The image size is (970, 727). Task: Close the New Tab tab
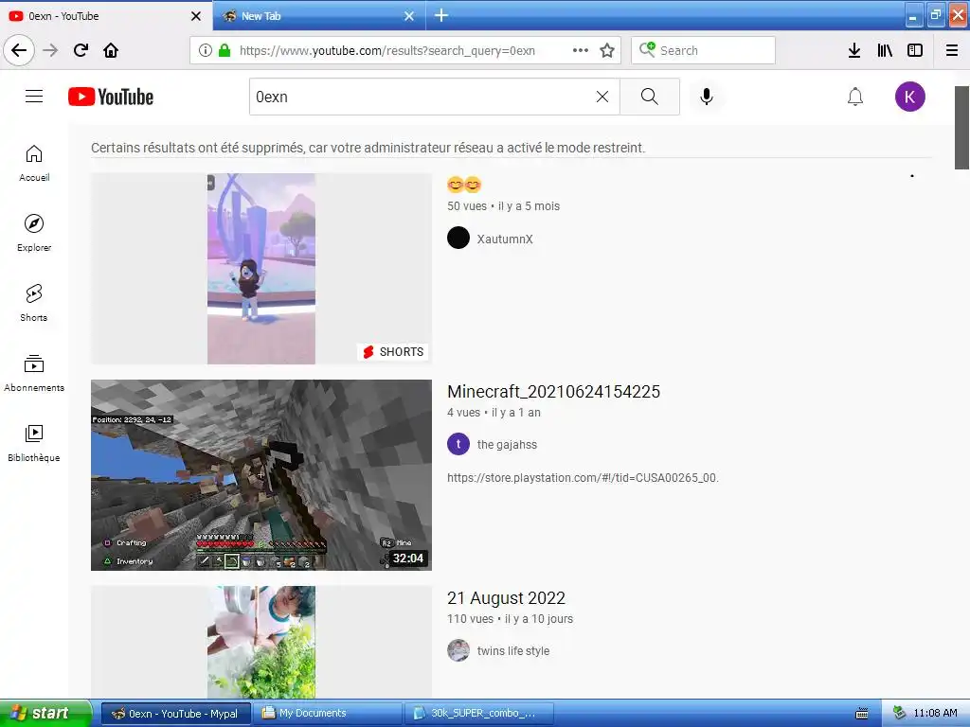point(409,16)
